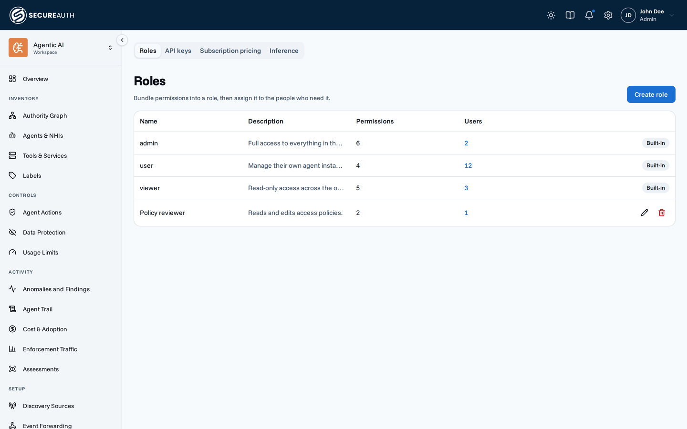
Task: Click the Discovery Sources antenna icon
Action: point(12,406)
